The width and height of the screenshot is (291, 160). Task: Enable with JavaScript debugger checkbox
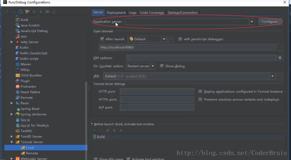point(180,39)
